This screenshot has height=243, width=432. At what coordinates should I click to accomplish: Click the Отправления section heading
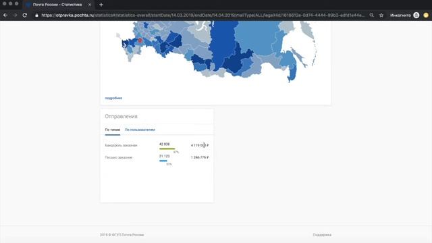coord(121,117)
